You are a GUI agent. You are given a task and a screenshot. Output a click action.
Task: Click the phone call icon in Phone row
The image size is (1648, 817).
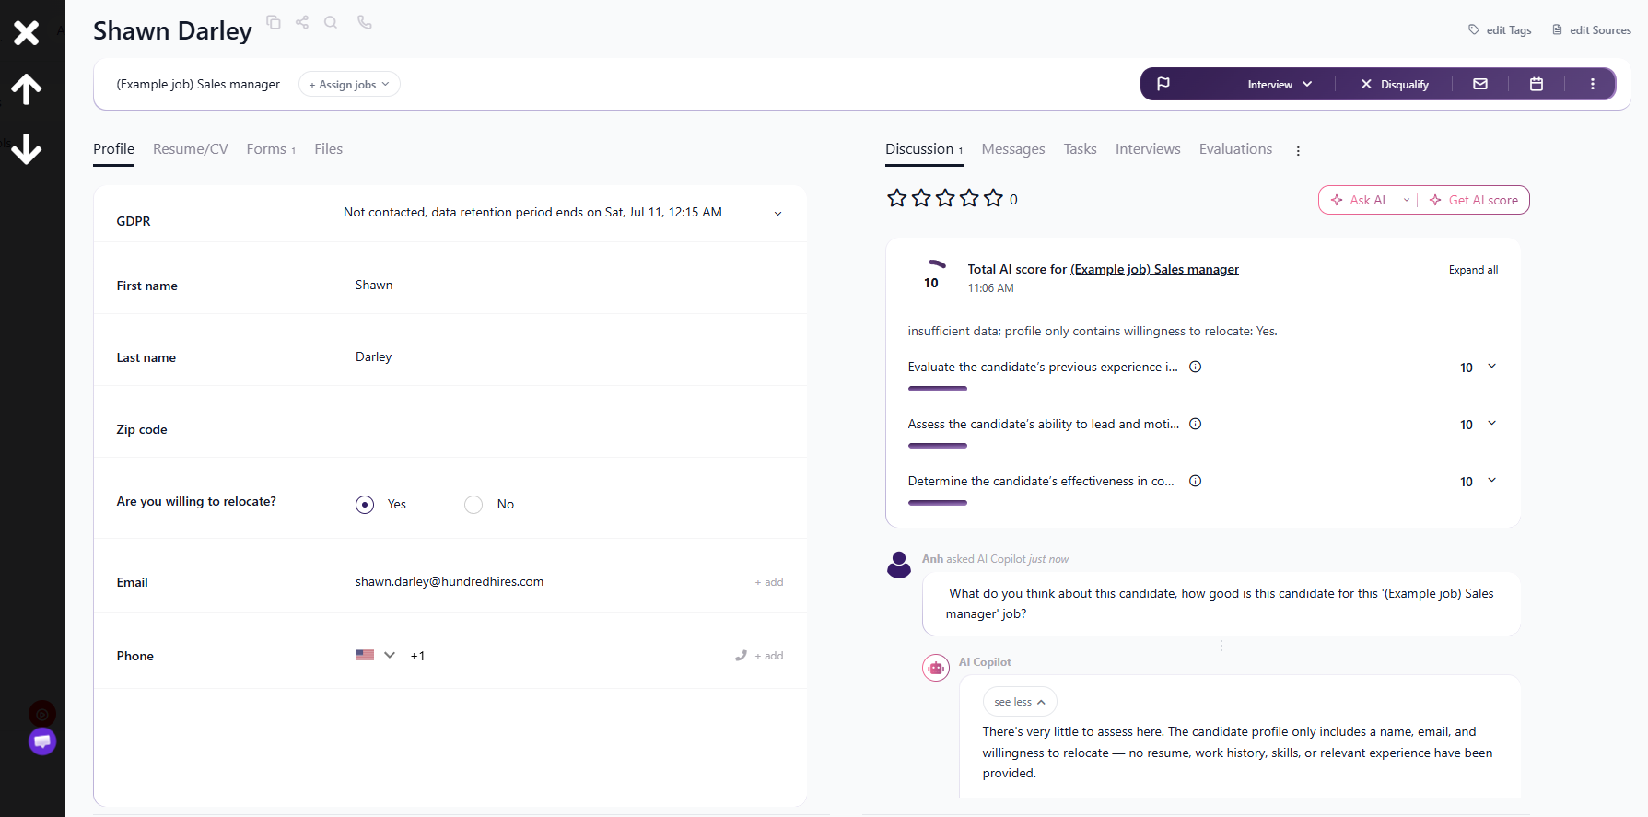coord(741,656)
